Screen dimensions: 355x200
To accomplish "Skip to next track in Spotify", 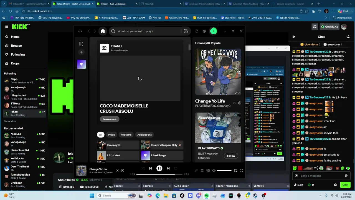I will [168, 168].
